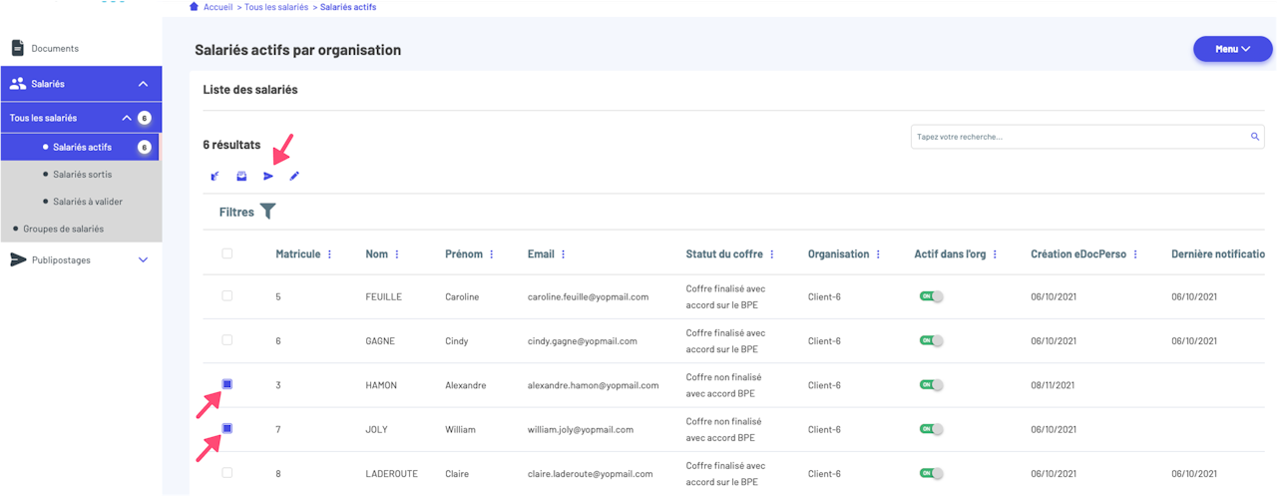Open column options next to Email
Screen dimensions: 1277x496
(x=563, y=254)
